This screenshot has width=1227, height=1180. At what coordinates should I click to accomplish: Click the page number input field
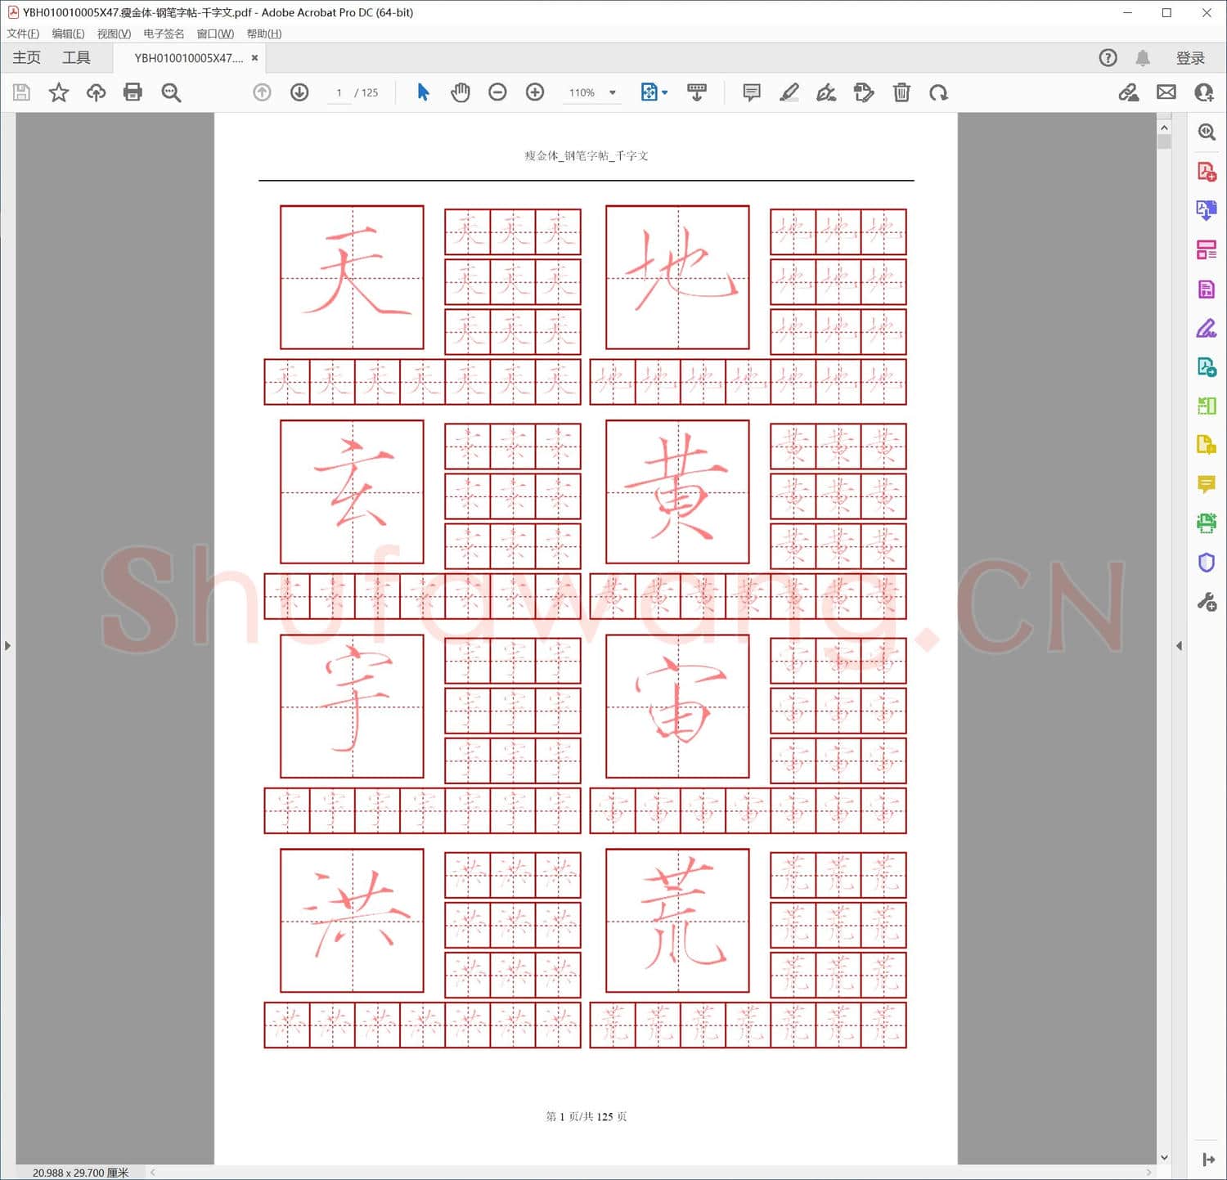[x=339, y=93]
